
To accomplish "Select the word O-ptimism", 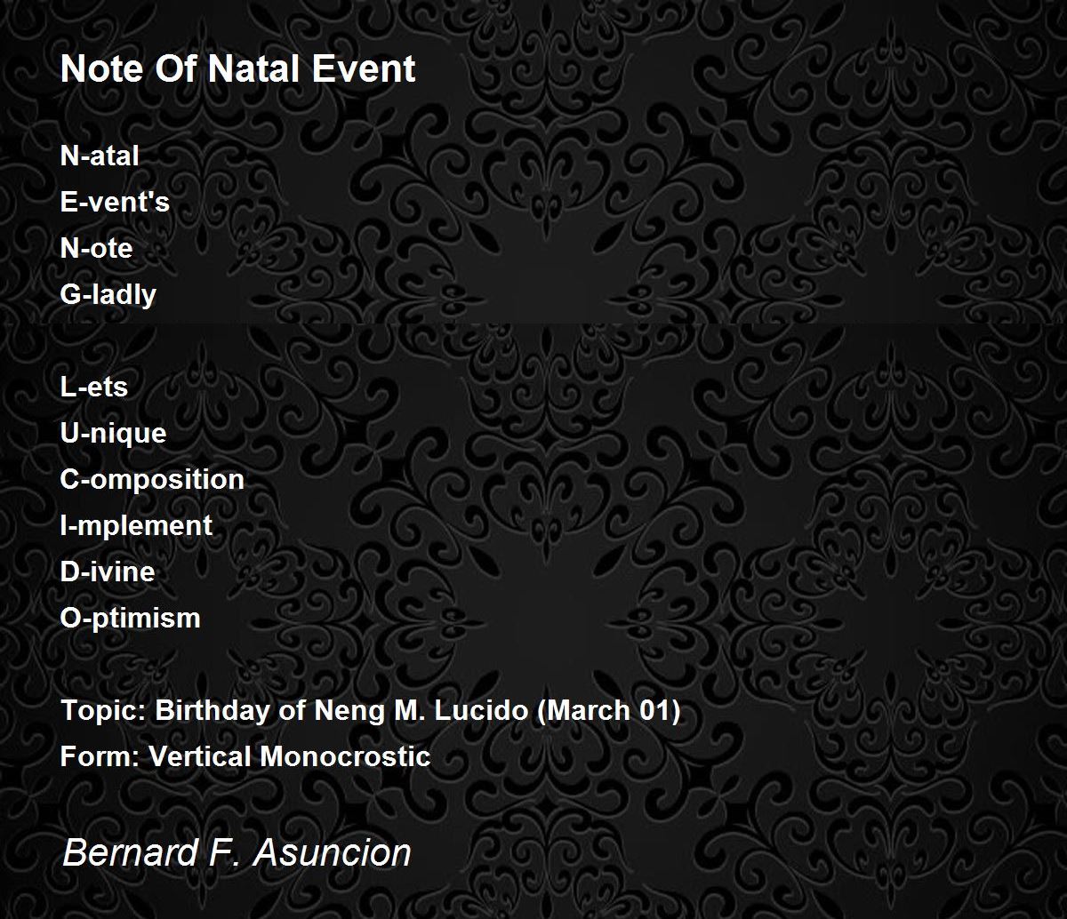I will [131, 618].
